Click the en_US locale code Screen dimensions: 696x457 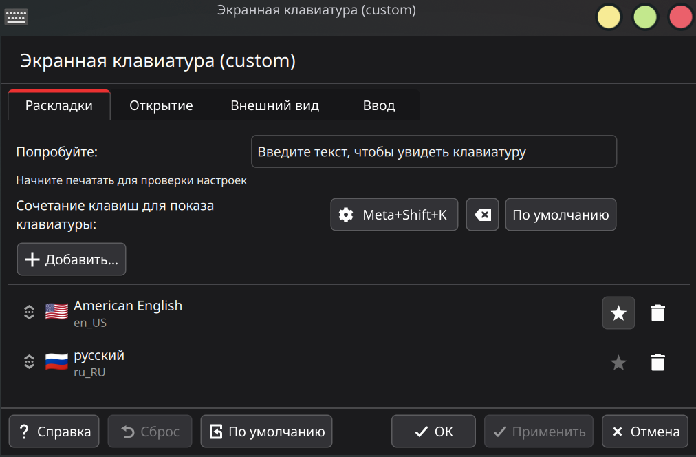point(90,323)
